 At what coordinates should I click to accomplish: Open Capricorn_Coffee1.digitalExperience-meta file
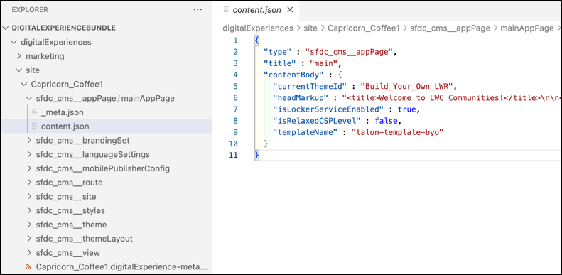click(122, 266)
